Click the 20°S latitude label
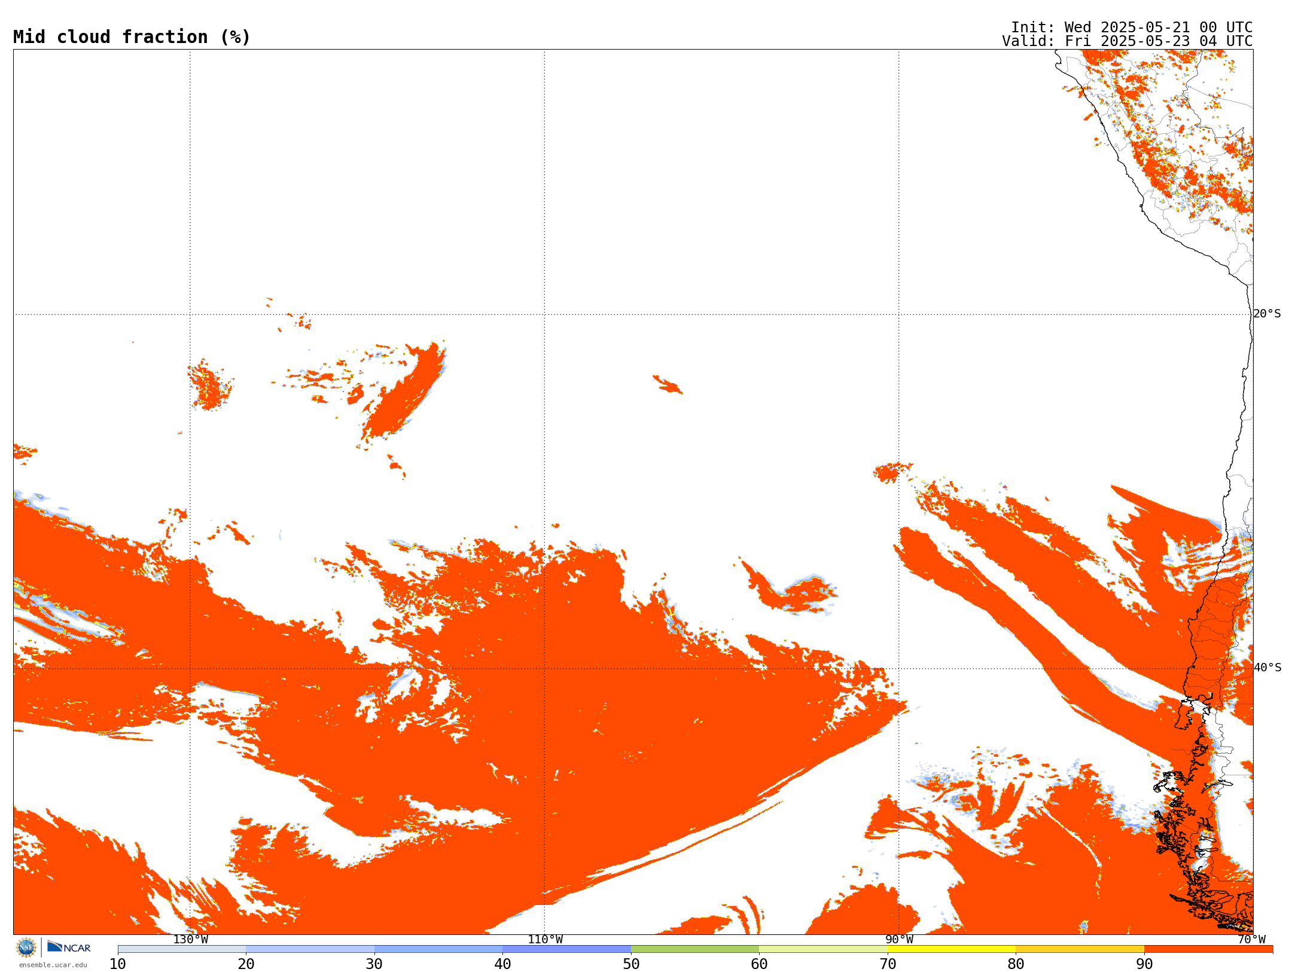 pos(1267,314)
